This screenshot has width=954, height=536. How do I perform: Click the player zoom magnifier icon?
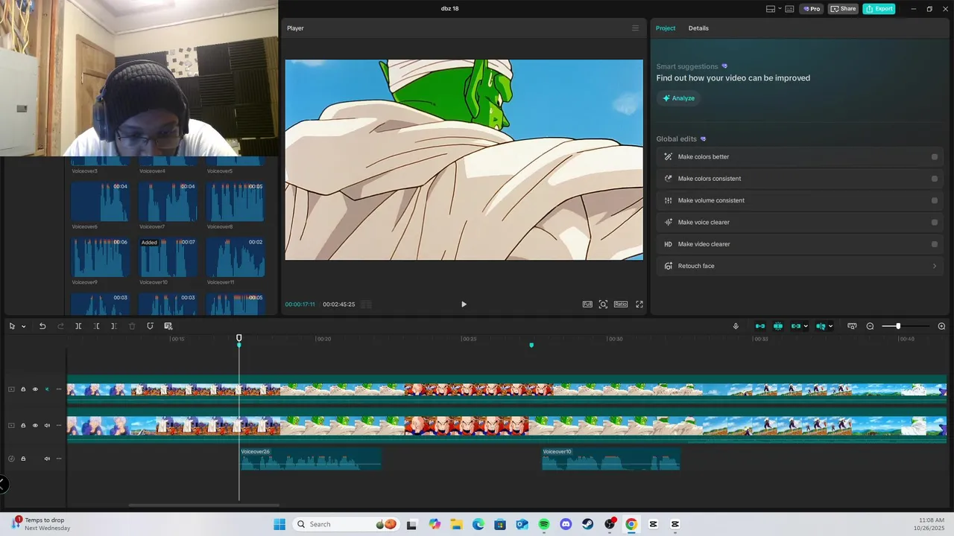[603, 304]
